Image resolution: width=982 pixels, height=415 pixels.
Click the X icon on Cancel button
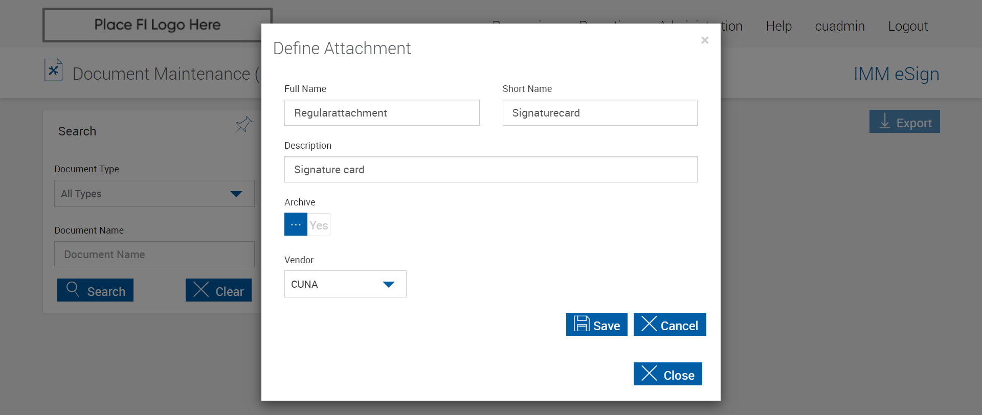pyautogui.click(x=649, y=324)
